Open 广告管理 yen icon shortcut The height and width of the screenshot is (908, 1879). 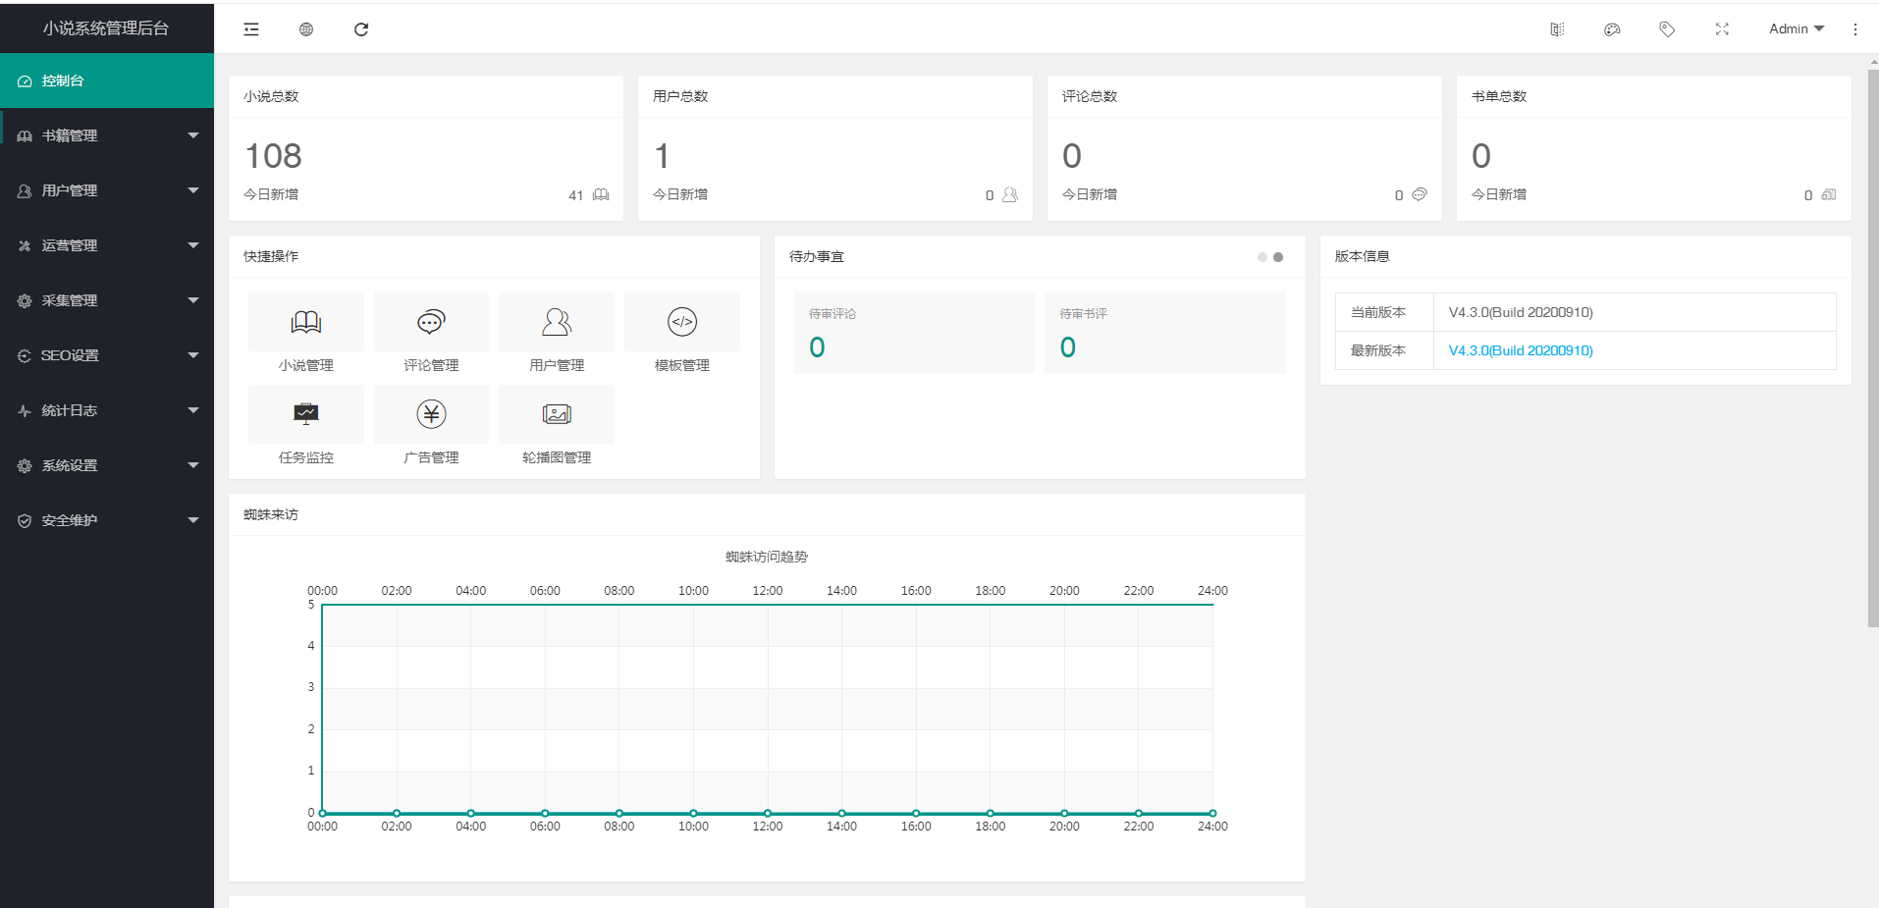coord(431,415)
